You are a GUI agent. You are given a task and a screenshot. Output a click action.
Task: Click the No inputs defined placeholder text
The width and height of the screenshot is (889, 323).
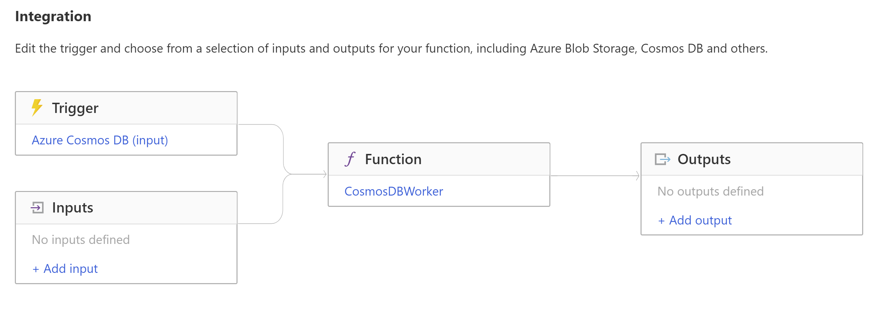pos(81,240)
